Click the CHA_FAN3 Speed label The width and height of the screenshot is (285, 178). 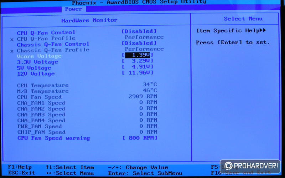41,115
